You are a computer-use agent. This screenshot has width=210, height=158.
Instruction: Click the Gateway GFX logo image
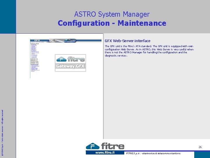(71, 63)
